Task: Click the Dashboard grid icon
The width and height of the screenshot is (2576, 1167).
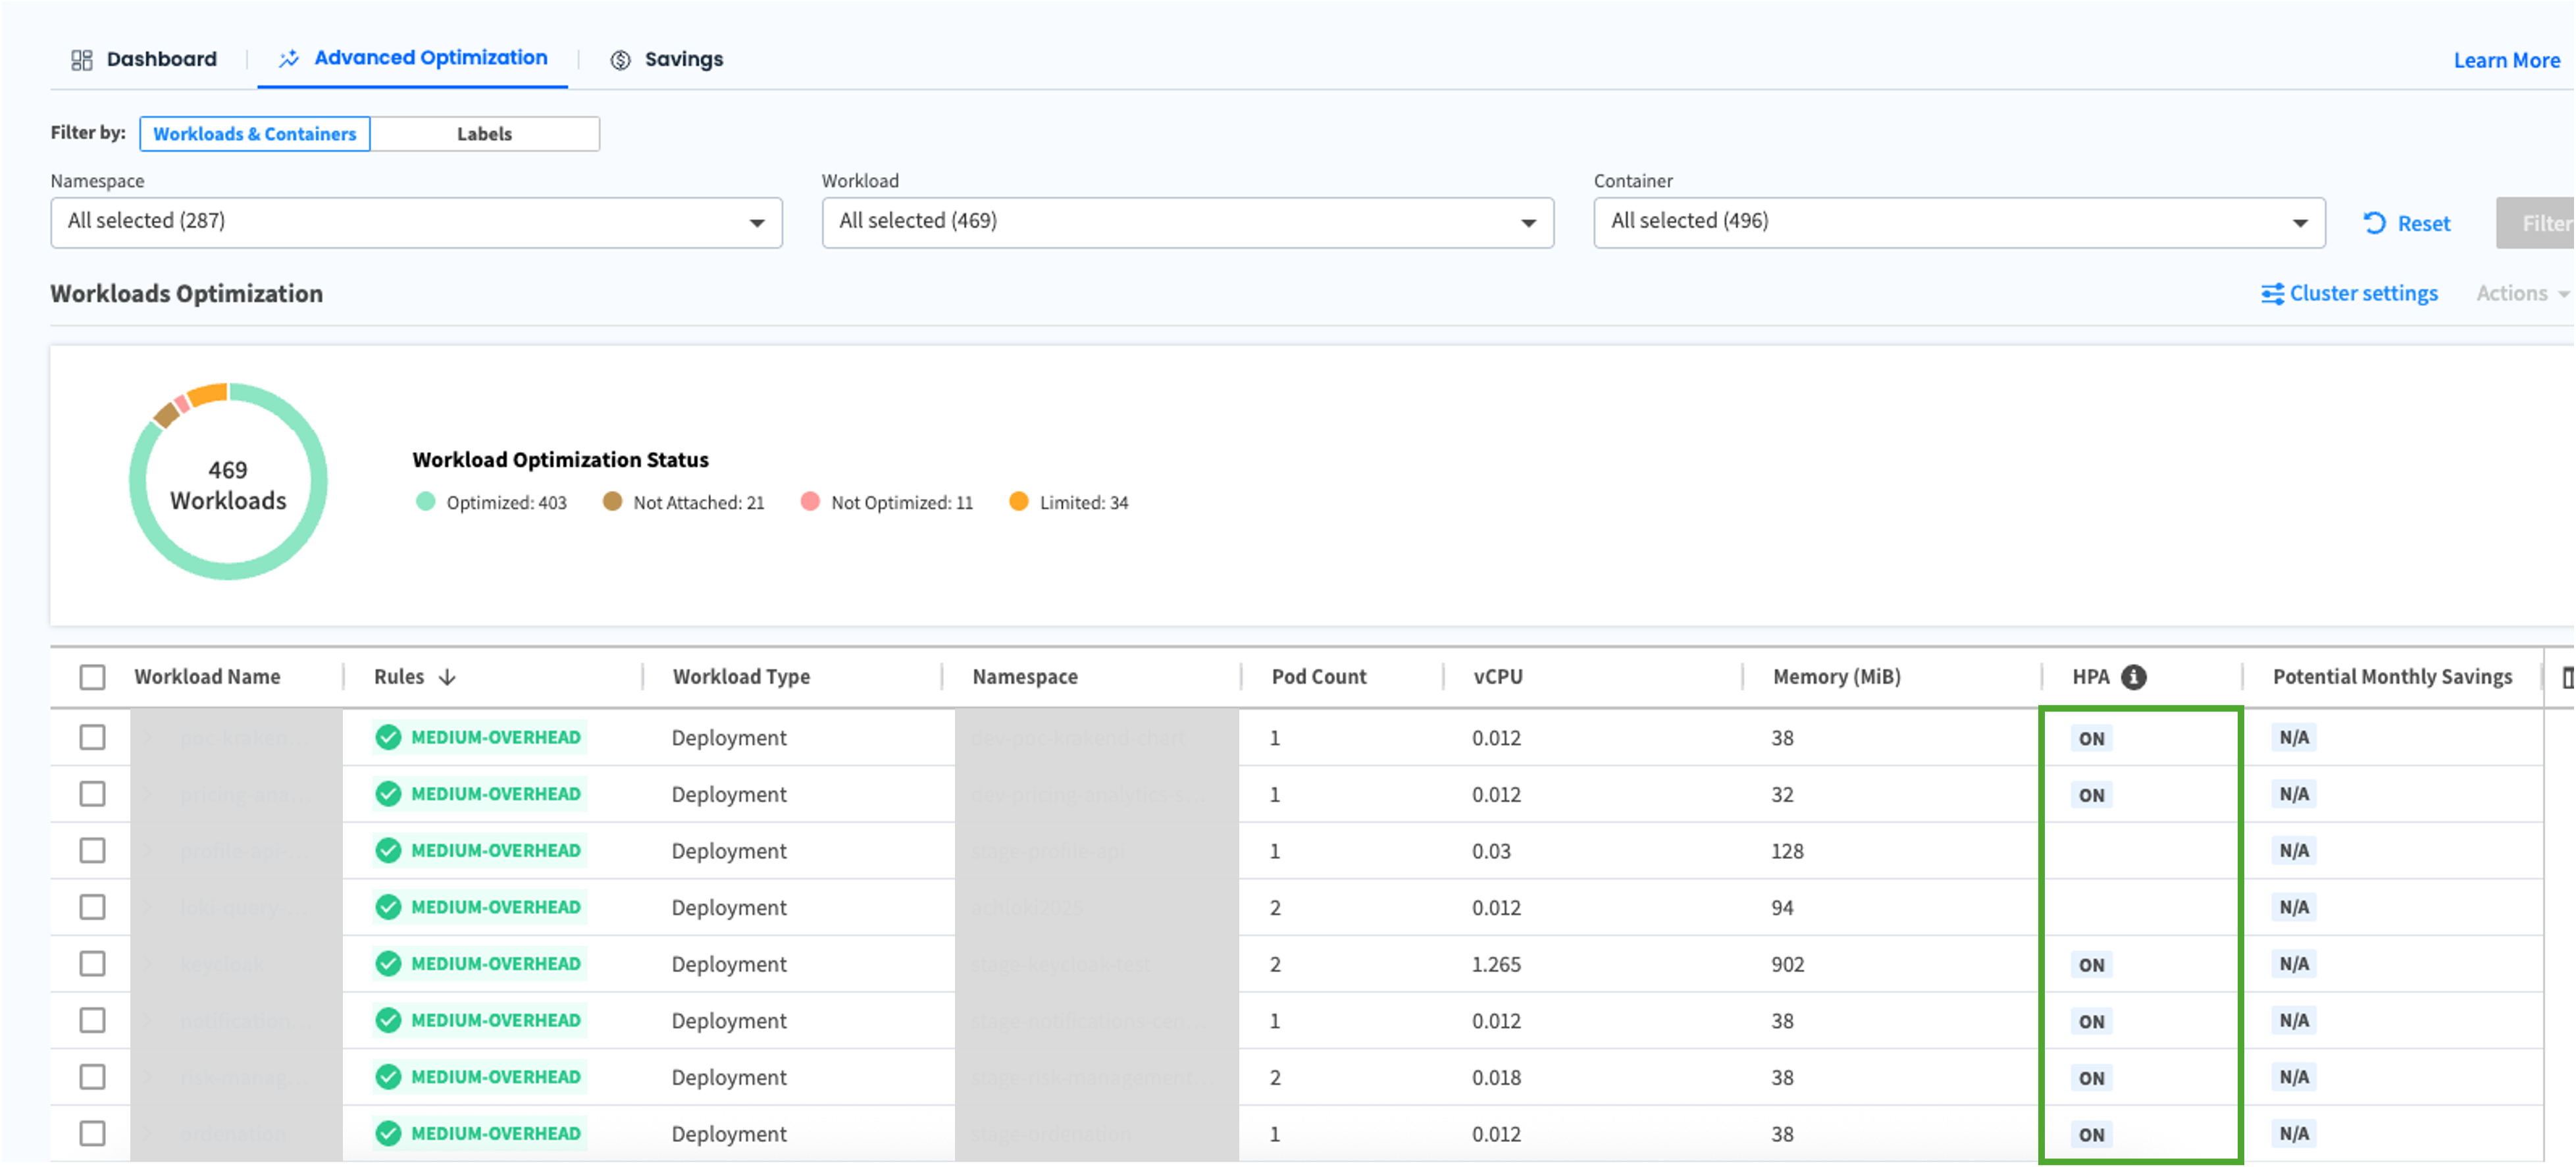Action: [x=82, y=60]
